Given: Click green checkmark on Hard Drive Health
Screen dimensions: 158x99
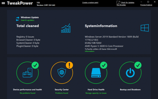Looking at the screenshot, I should 104,65.
